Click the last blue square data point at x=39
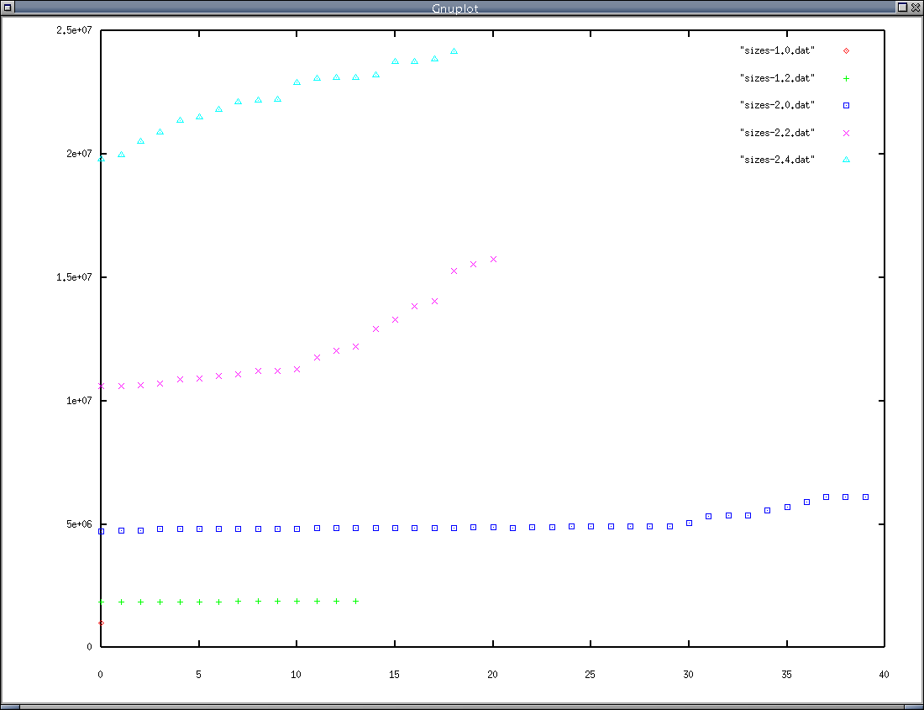The width and height of the screenshot is (924, 710). 866,497
